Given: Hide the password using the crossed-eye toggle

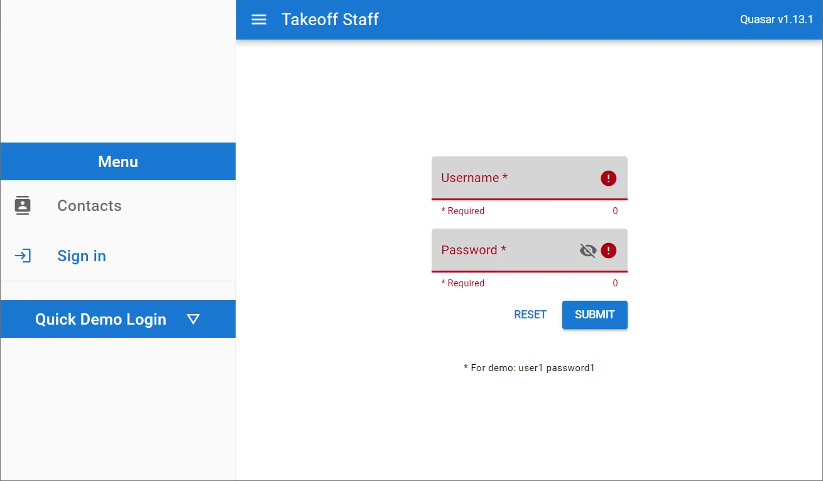Looking at the screenshot, I should [x=587, y=250].
